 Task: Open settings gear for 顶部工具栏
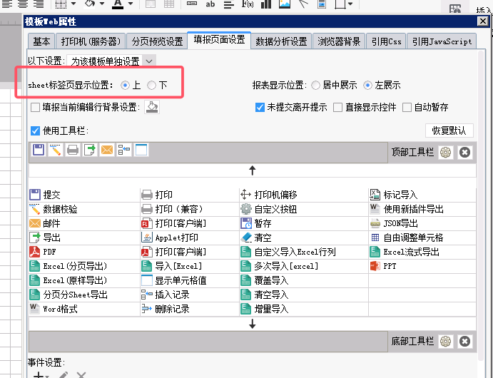click(445, 153)
